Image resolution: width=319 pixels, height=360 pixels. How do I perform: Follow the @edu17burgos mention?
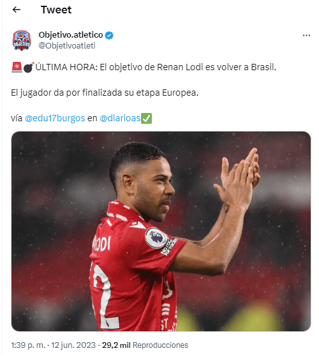click(x=55, y=118)
